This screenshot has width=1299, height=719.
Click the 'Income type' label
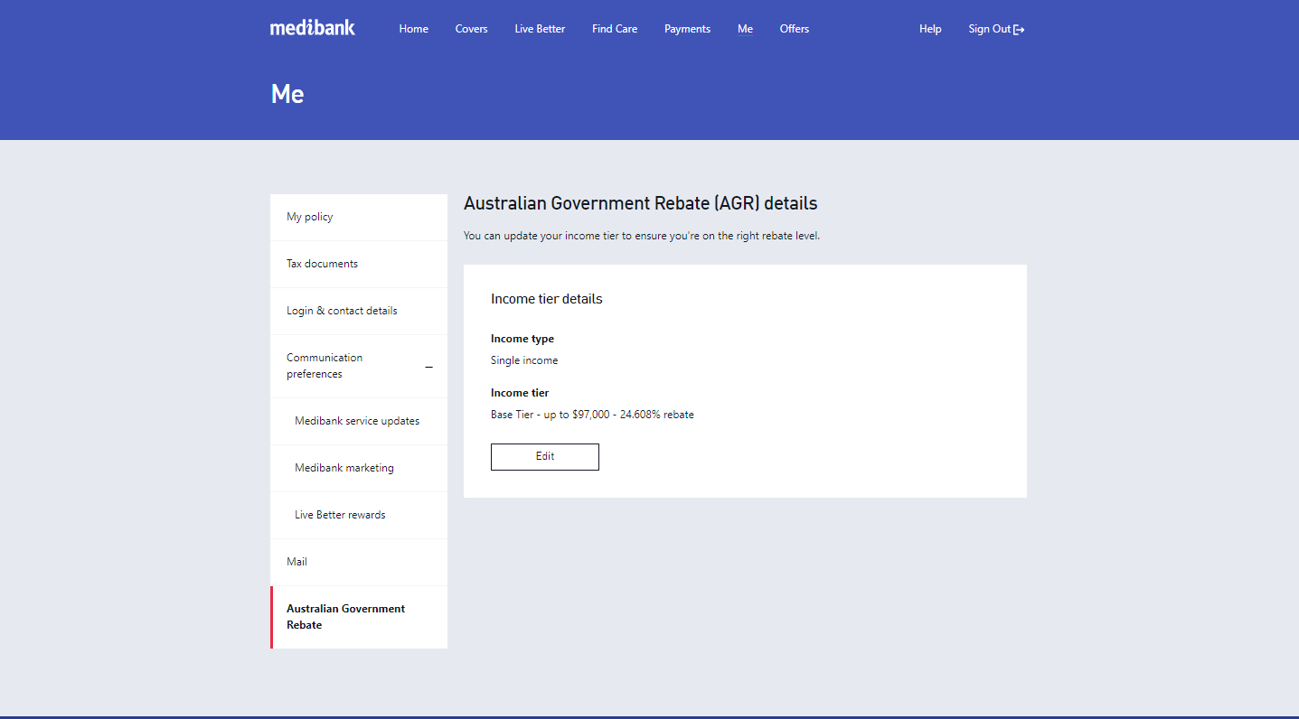click(x=522, y=339)
